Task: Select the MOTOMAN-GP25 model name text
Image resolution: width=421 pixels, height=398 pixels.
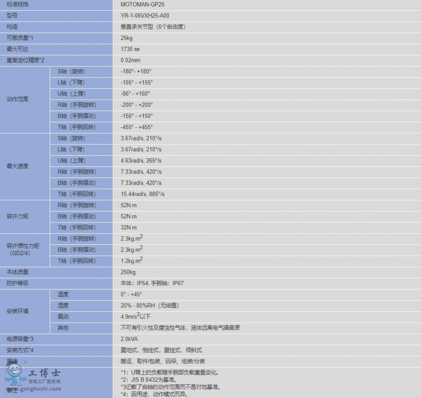Action: pyautogui.click(x=142, y=5)
